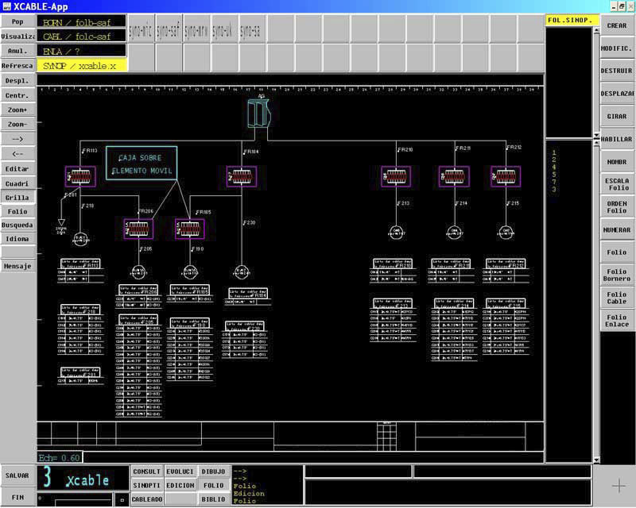636x508 pixels.
Task: Click the ground triangle symbol below F201
Action: [x=61, y=222]
